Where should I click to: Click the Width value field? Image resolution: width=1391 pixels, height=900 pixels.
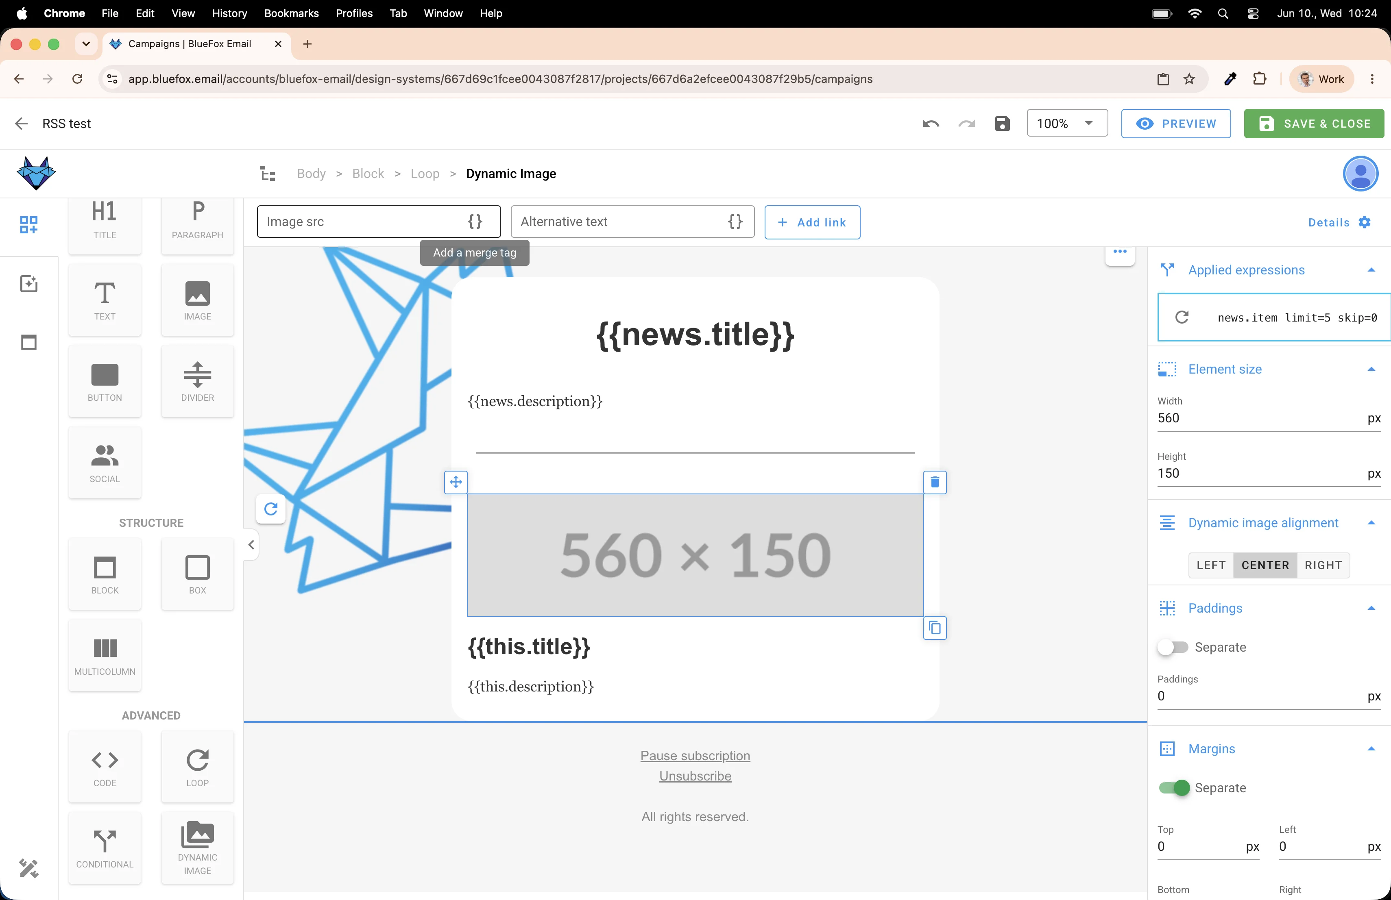pos(1269,418)
